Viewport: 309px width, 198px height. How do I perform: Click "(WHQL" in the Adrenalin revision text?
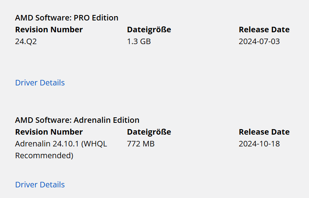[94, 144]
